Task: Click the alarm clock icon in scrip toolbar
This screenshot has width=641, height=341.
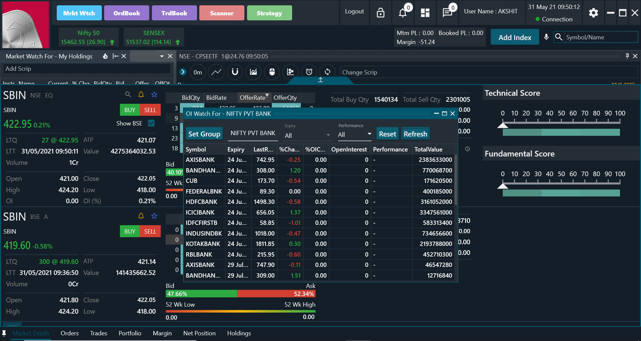Action: click(309, 72)
